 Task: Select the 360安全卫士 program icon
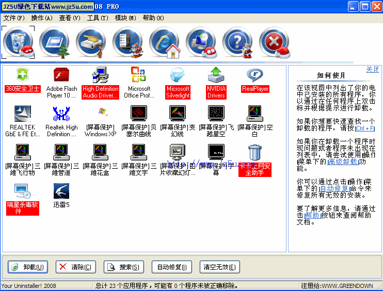point(23,75)
